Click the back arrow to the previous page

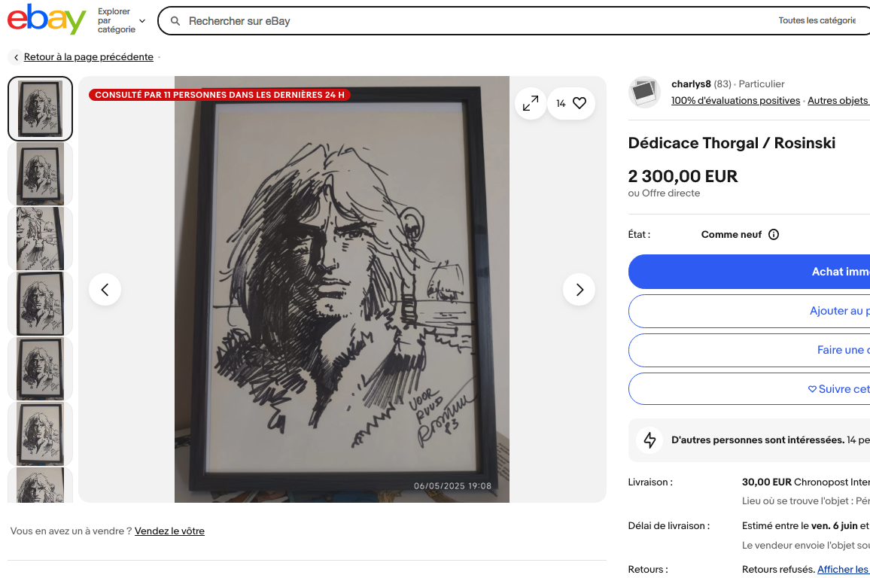17,57
